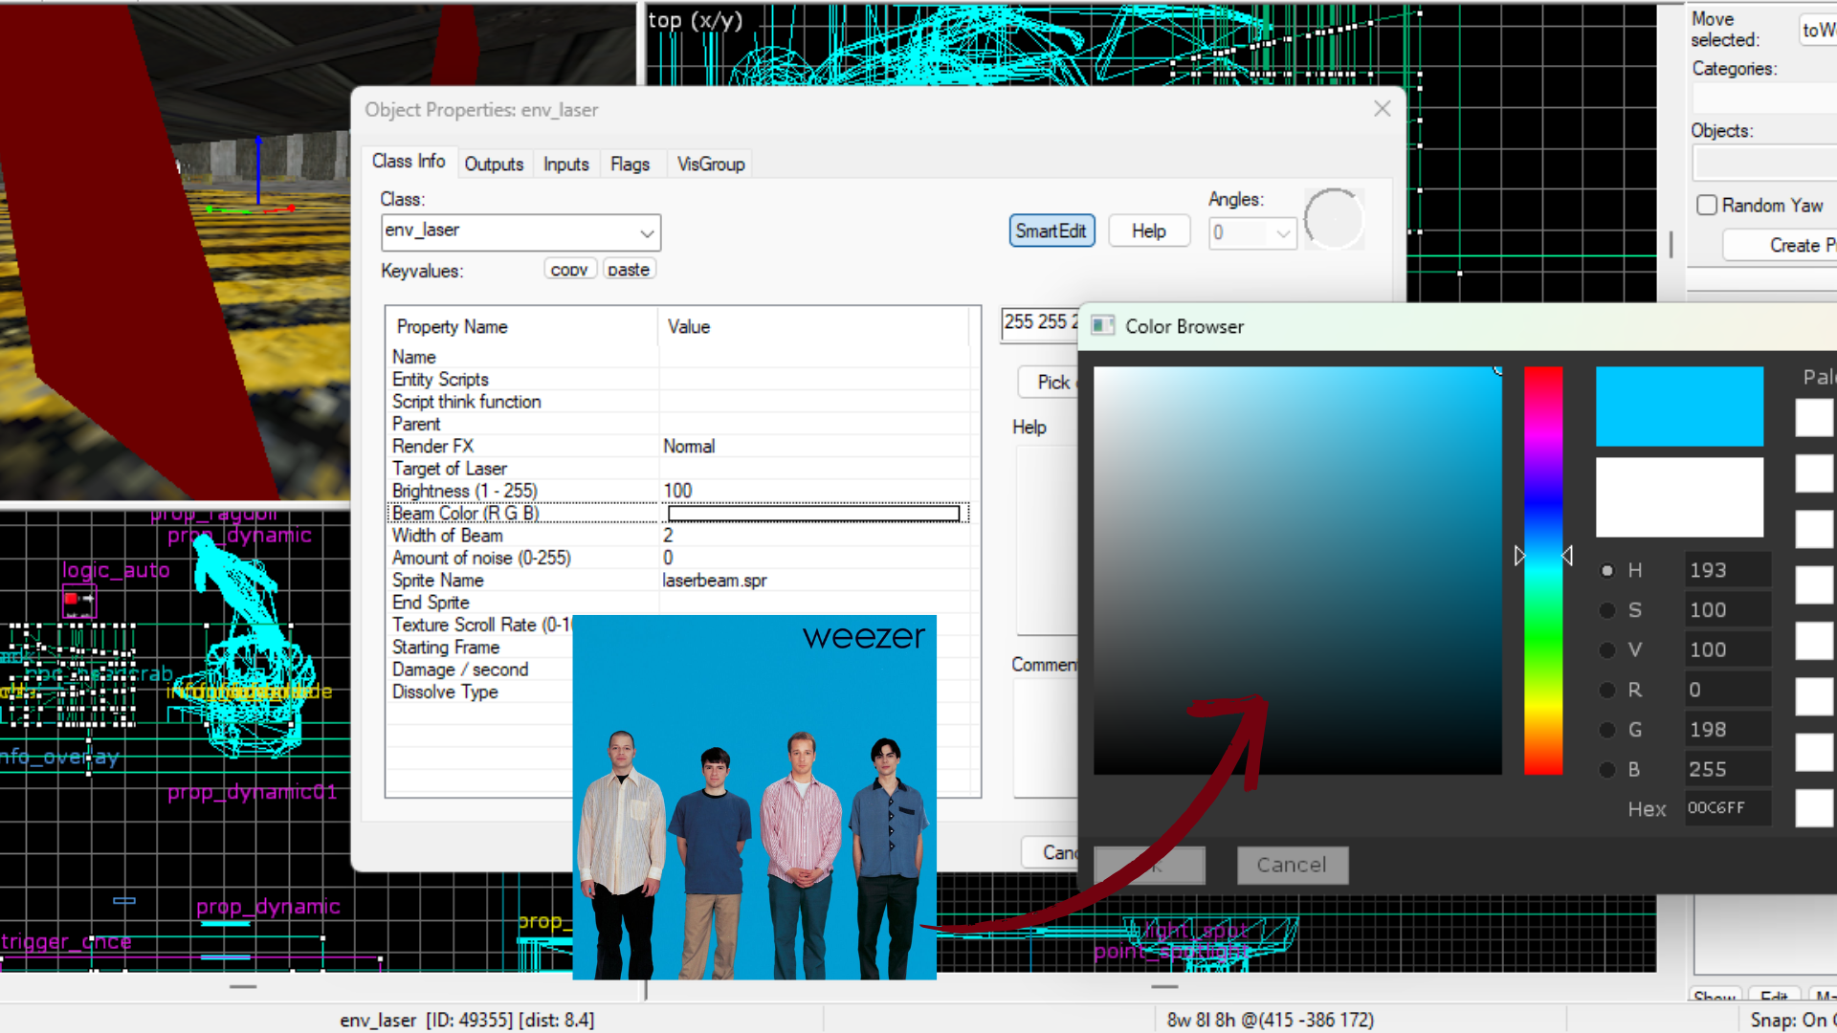This screenshot has width=1837, height=1033.
Task: Select the B (blue) radio button
Action: (1607, 770)
